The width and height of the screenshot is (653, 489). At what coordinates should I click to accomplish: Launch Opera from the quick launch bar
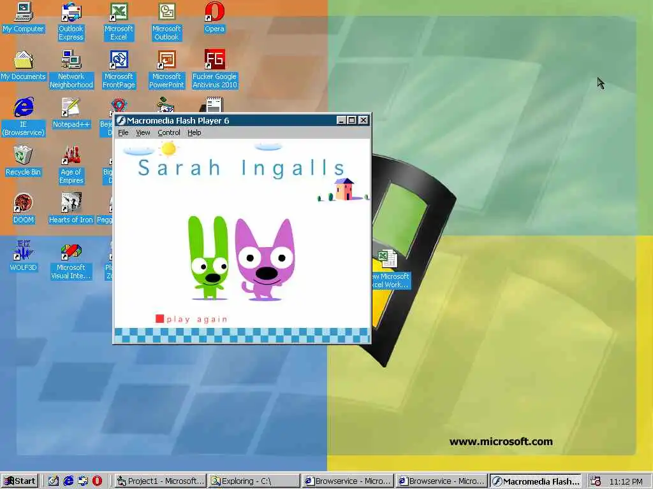97,481
